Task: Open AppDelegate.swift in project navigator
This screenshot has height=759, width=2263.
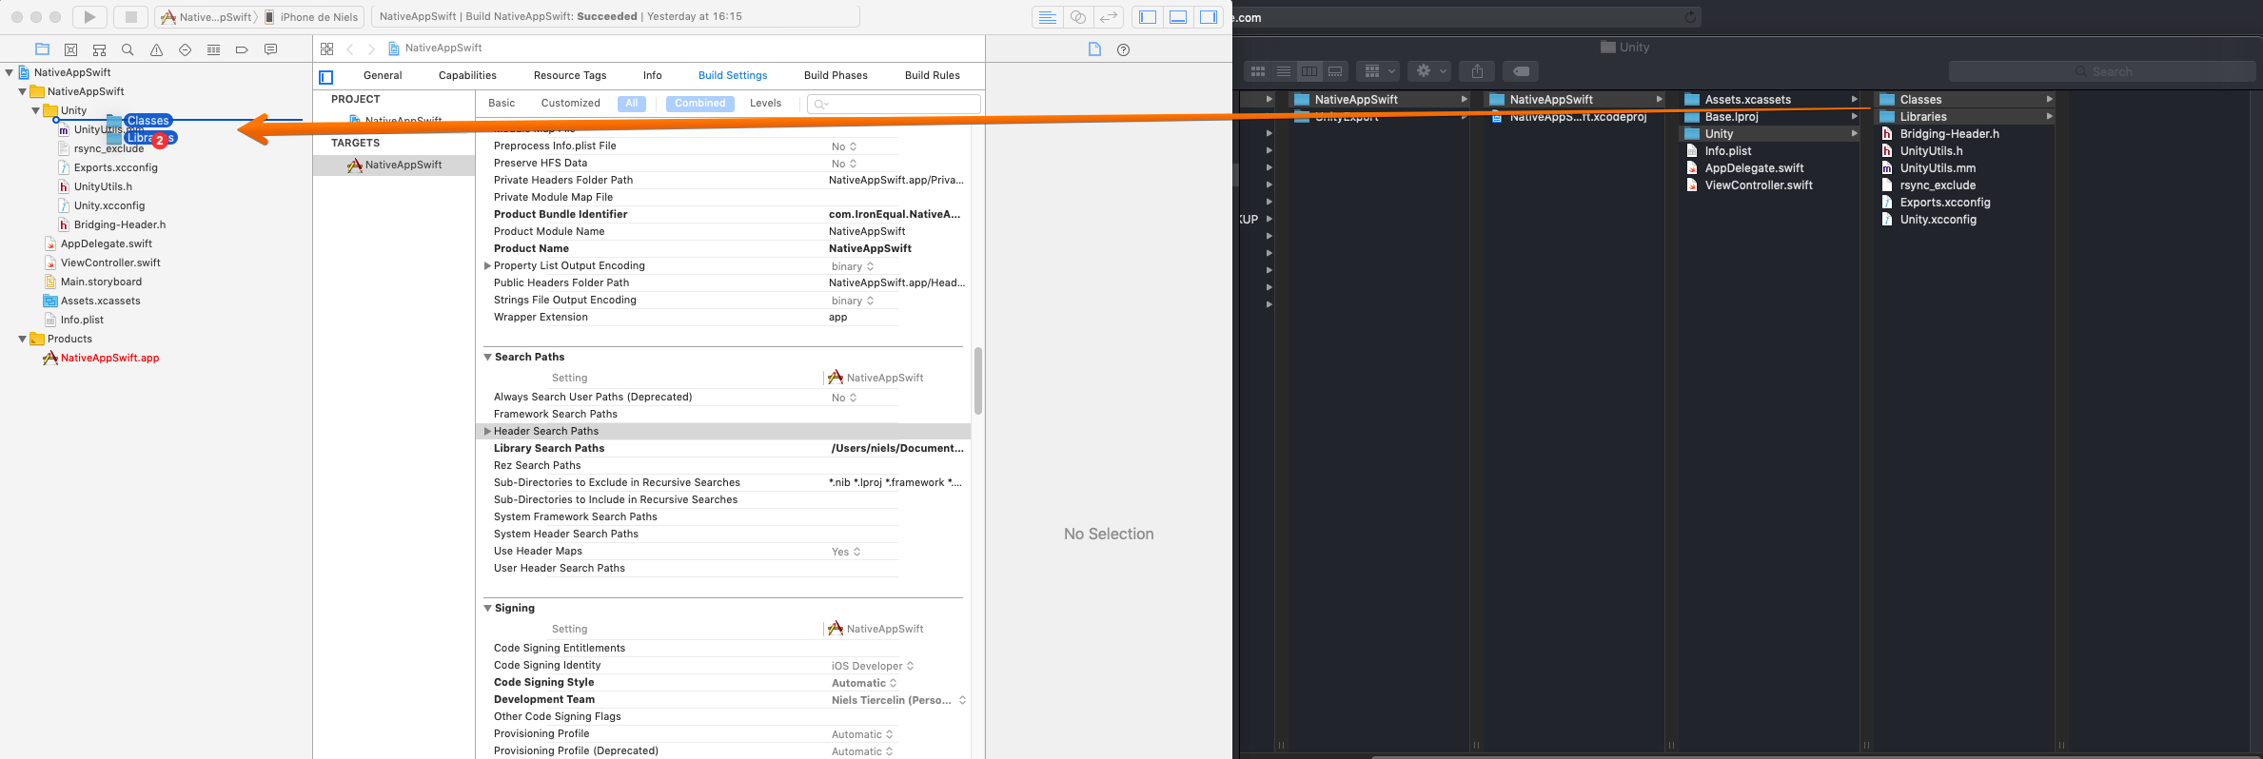Action: 107,244
